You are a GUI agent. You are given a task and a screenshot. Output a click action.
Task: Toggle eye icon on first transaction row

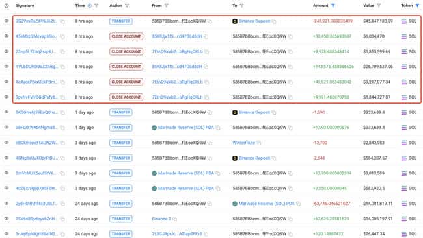pos(7,21)
